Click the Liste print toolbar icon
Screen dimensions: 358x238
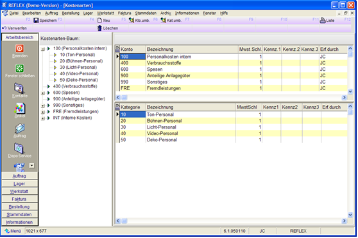(323, 21)
